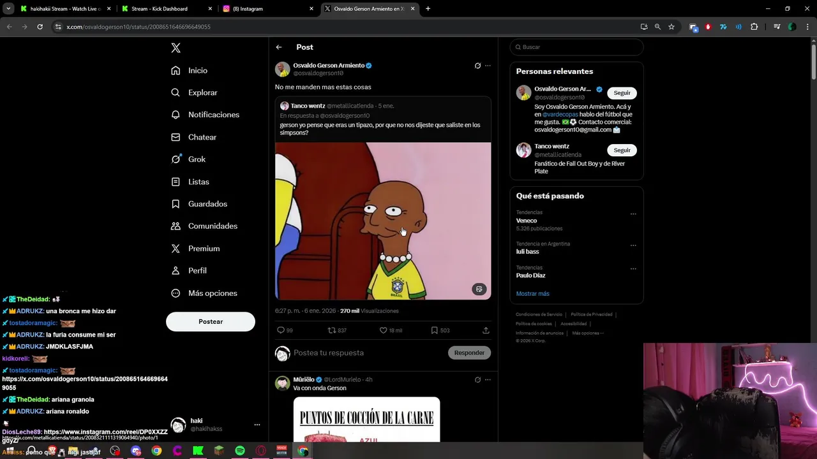Open Condiciones de Servicio footer link
817x459 pixels.
[x=539, y=314]
